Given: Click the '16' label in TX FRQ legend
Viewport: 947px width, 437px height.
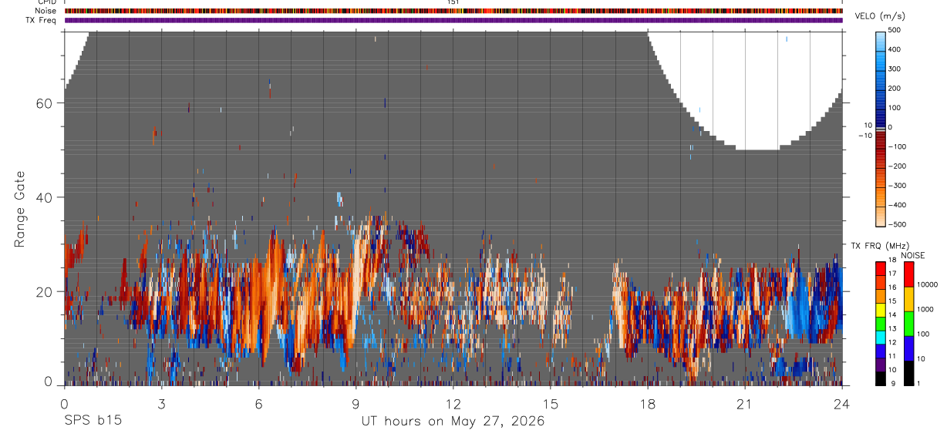Looking at the screenshot, I should click(892, 287).
